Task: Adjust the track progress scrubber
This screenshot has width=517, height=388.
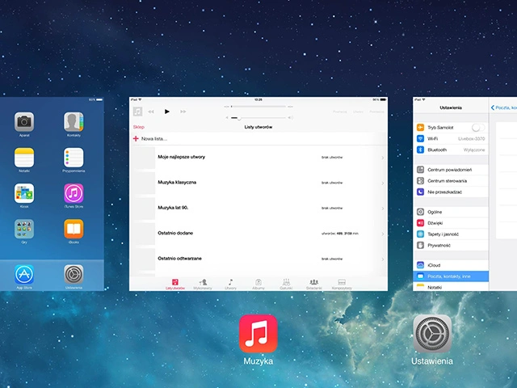Action: (258, 107)
